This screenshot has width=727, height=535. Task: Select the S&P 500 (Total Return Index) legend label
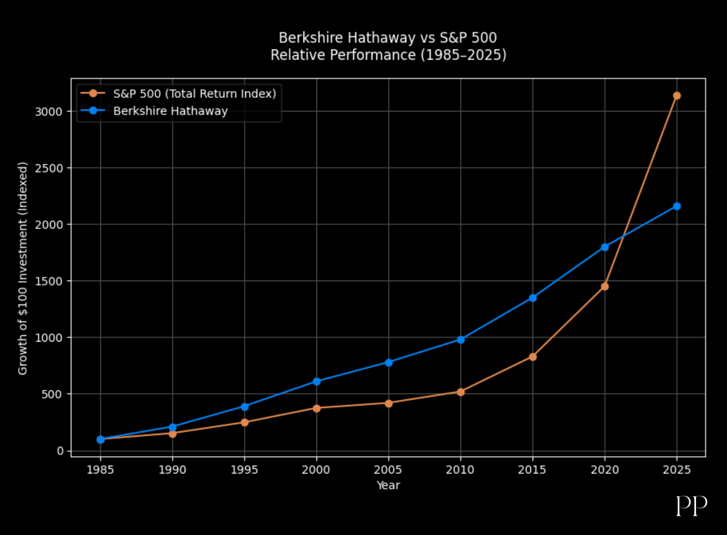pos(194,94)
